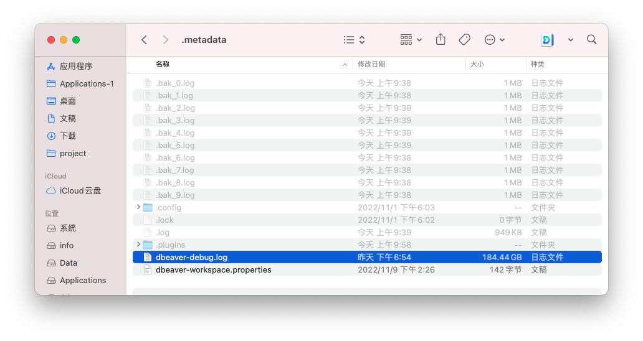Select the .plugins folder name
Screen dimensions: 643x341
pos(171,245)
